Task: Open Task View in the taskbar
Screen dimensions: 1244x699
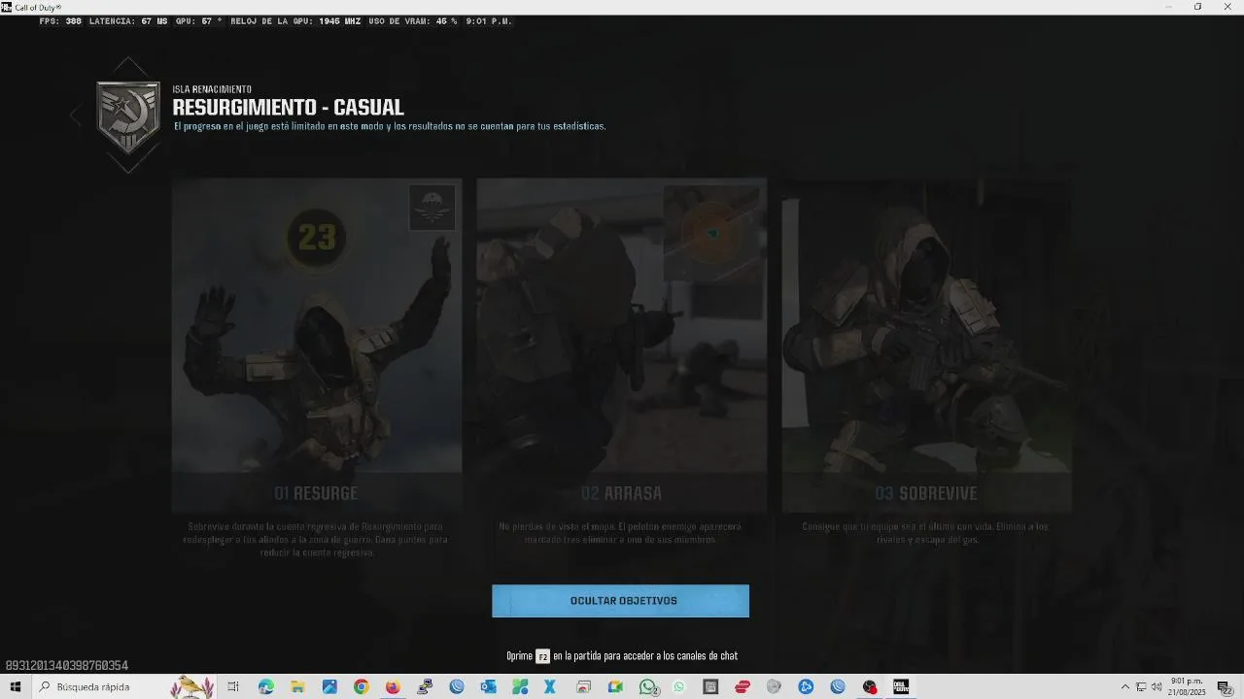Action: tap(233, 686)
